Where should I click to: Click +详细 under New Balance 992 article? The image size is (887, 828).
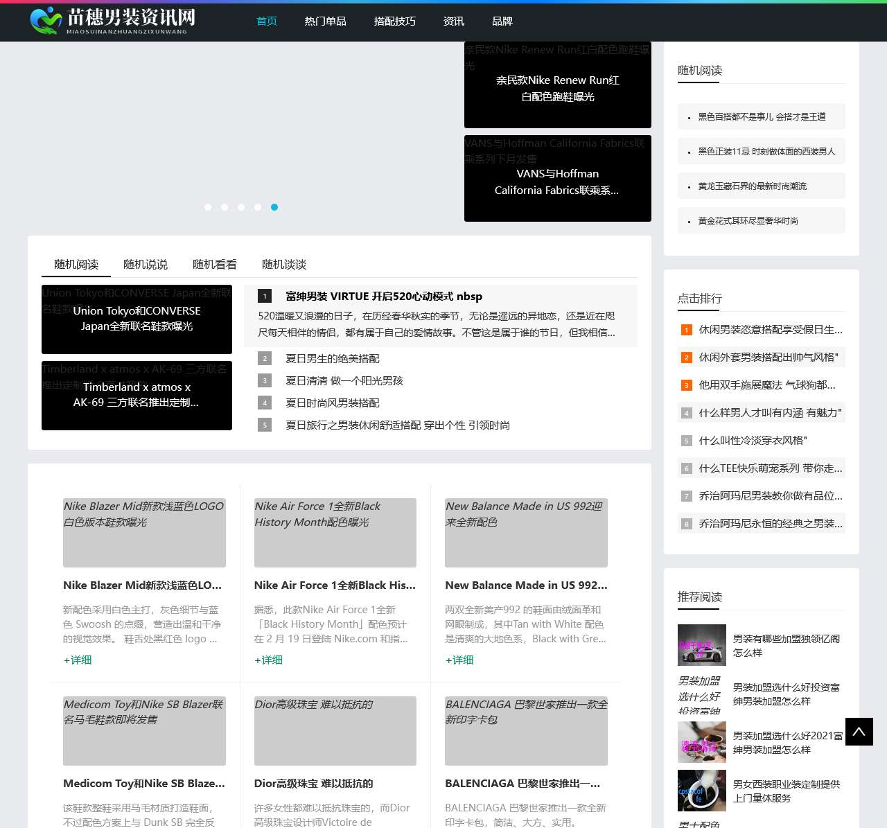point(459,660)
